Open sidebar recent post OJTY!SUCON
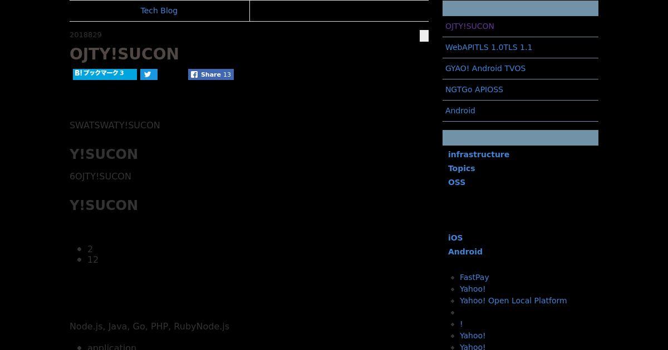Image resolution: width=668 pixels, height=350 pixels. click(x=470, y=26)
